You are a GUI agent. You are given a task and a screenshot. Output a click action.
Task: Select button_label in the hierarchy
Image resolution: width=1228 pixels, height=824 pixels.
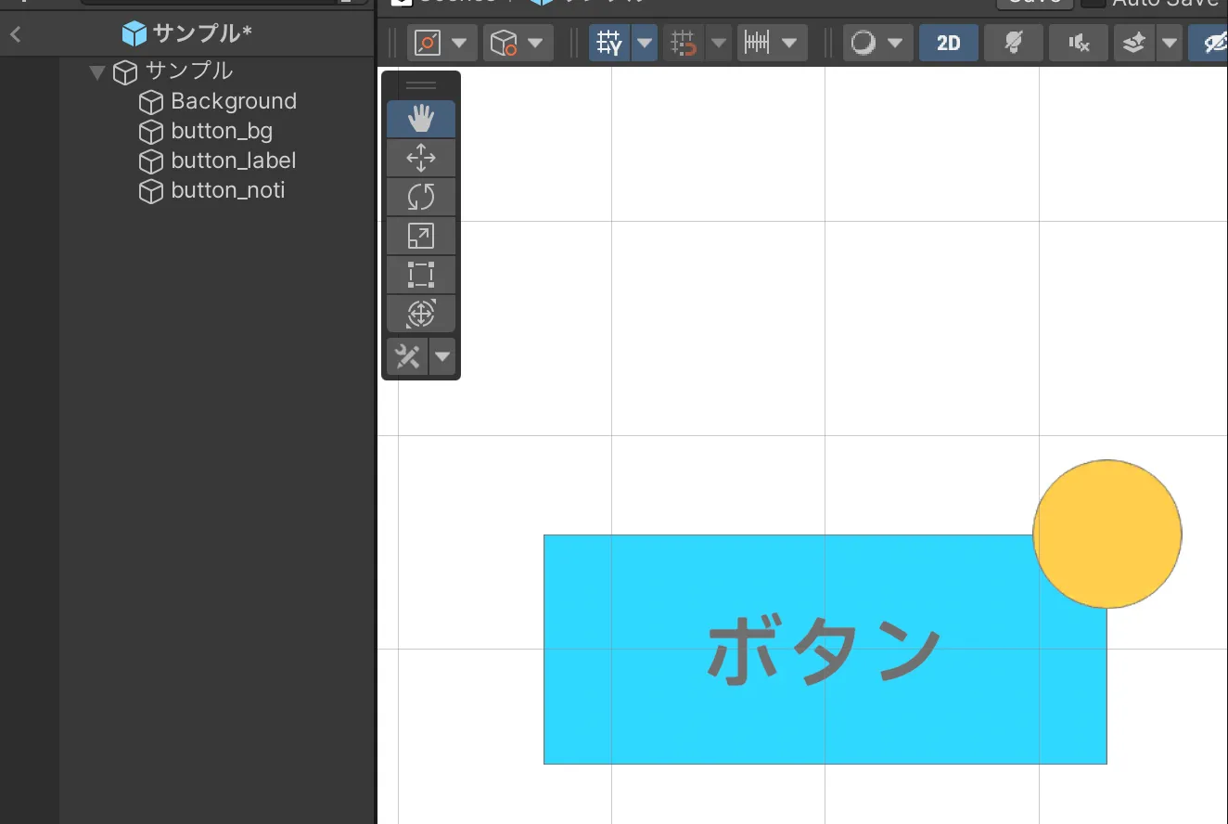point(233,161)
